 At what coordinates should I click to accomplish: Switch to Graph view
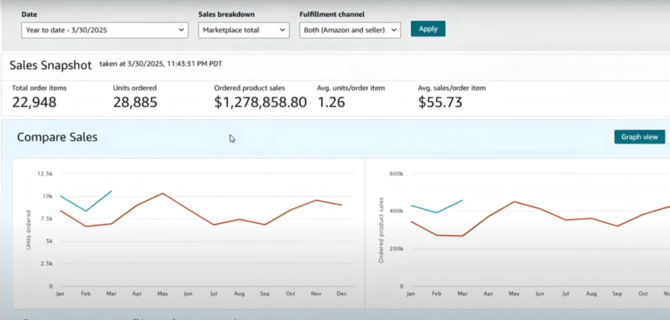639,137
